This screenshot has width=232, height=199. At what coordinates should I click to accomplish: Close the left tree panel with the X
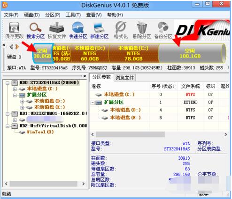click(85, 76)
